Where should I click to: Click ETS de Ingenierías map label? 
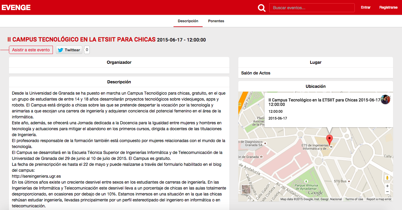pyautogui.click(x=316, y=147)
